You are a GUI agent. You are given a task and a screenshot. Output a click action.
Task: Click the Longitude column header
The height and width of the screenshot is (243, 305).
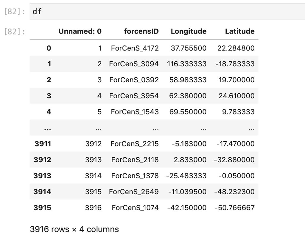click(188, 31)
